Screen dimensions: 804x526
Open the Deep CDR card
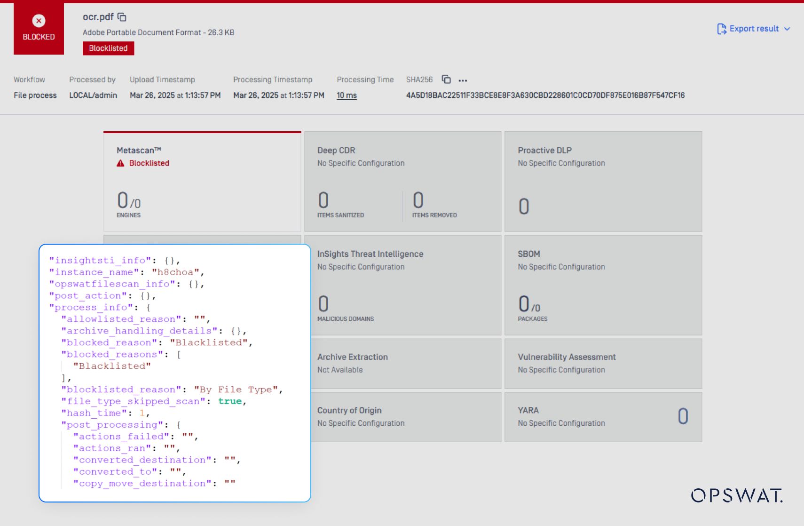pos(402,182)
